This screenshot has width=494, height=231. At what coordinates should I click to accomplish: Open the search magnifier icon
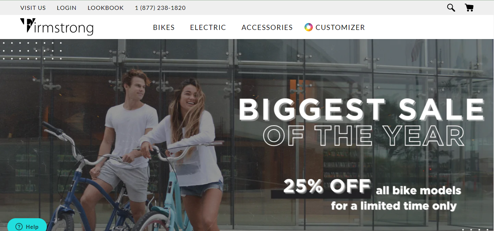(x=451, y=8)
